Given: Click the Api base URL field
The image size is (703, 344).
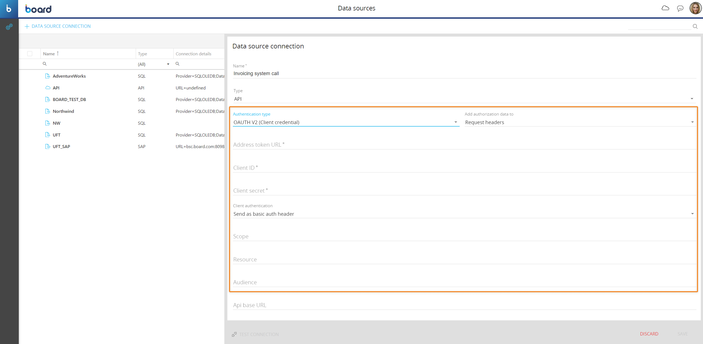Looking at the screenshot, I should point(464,305).
